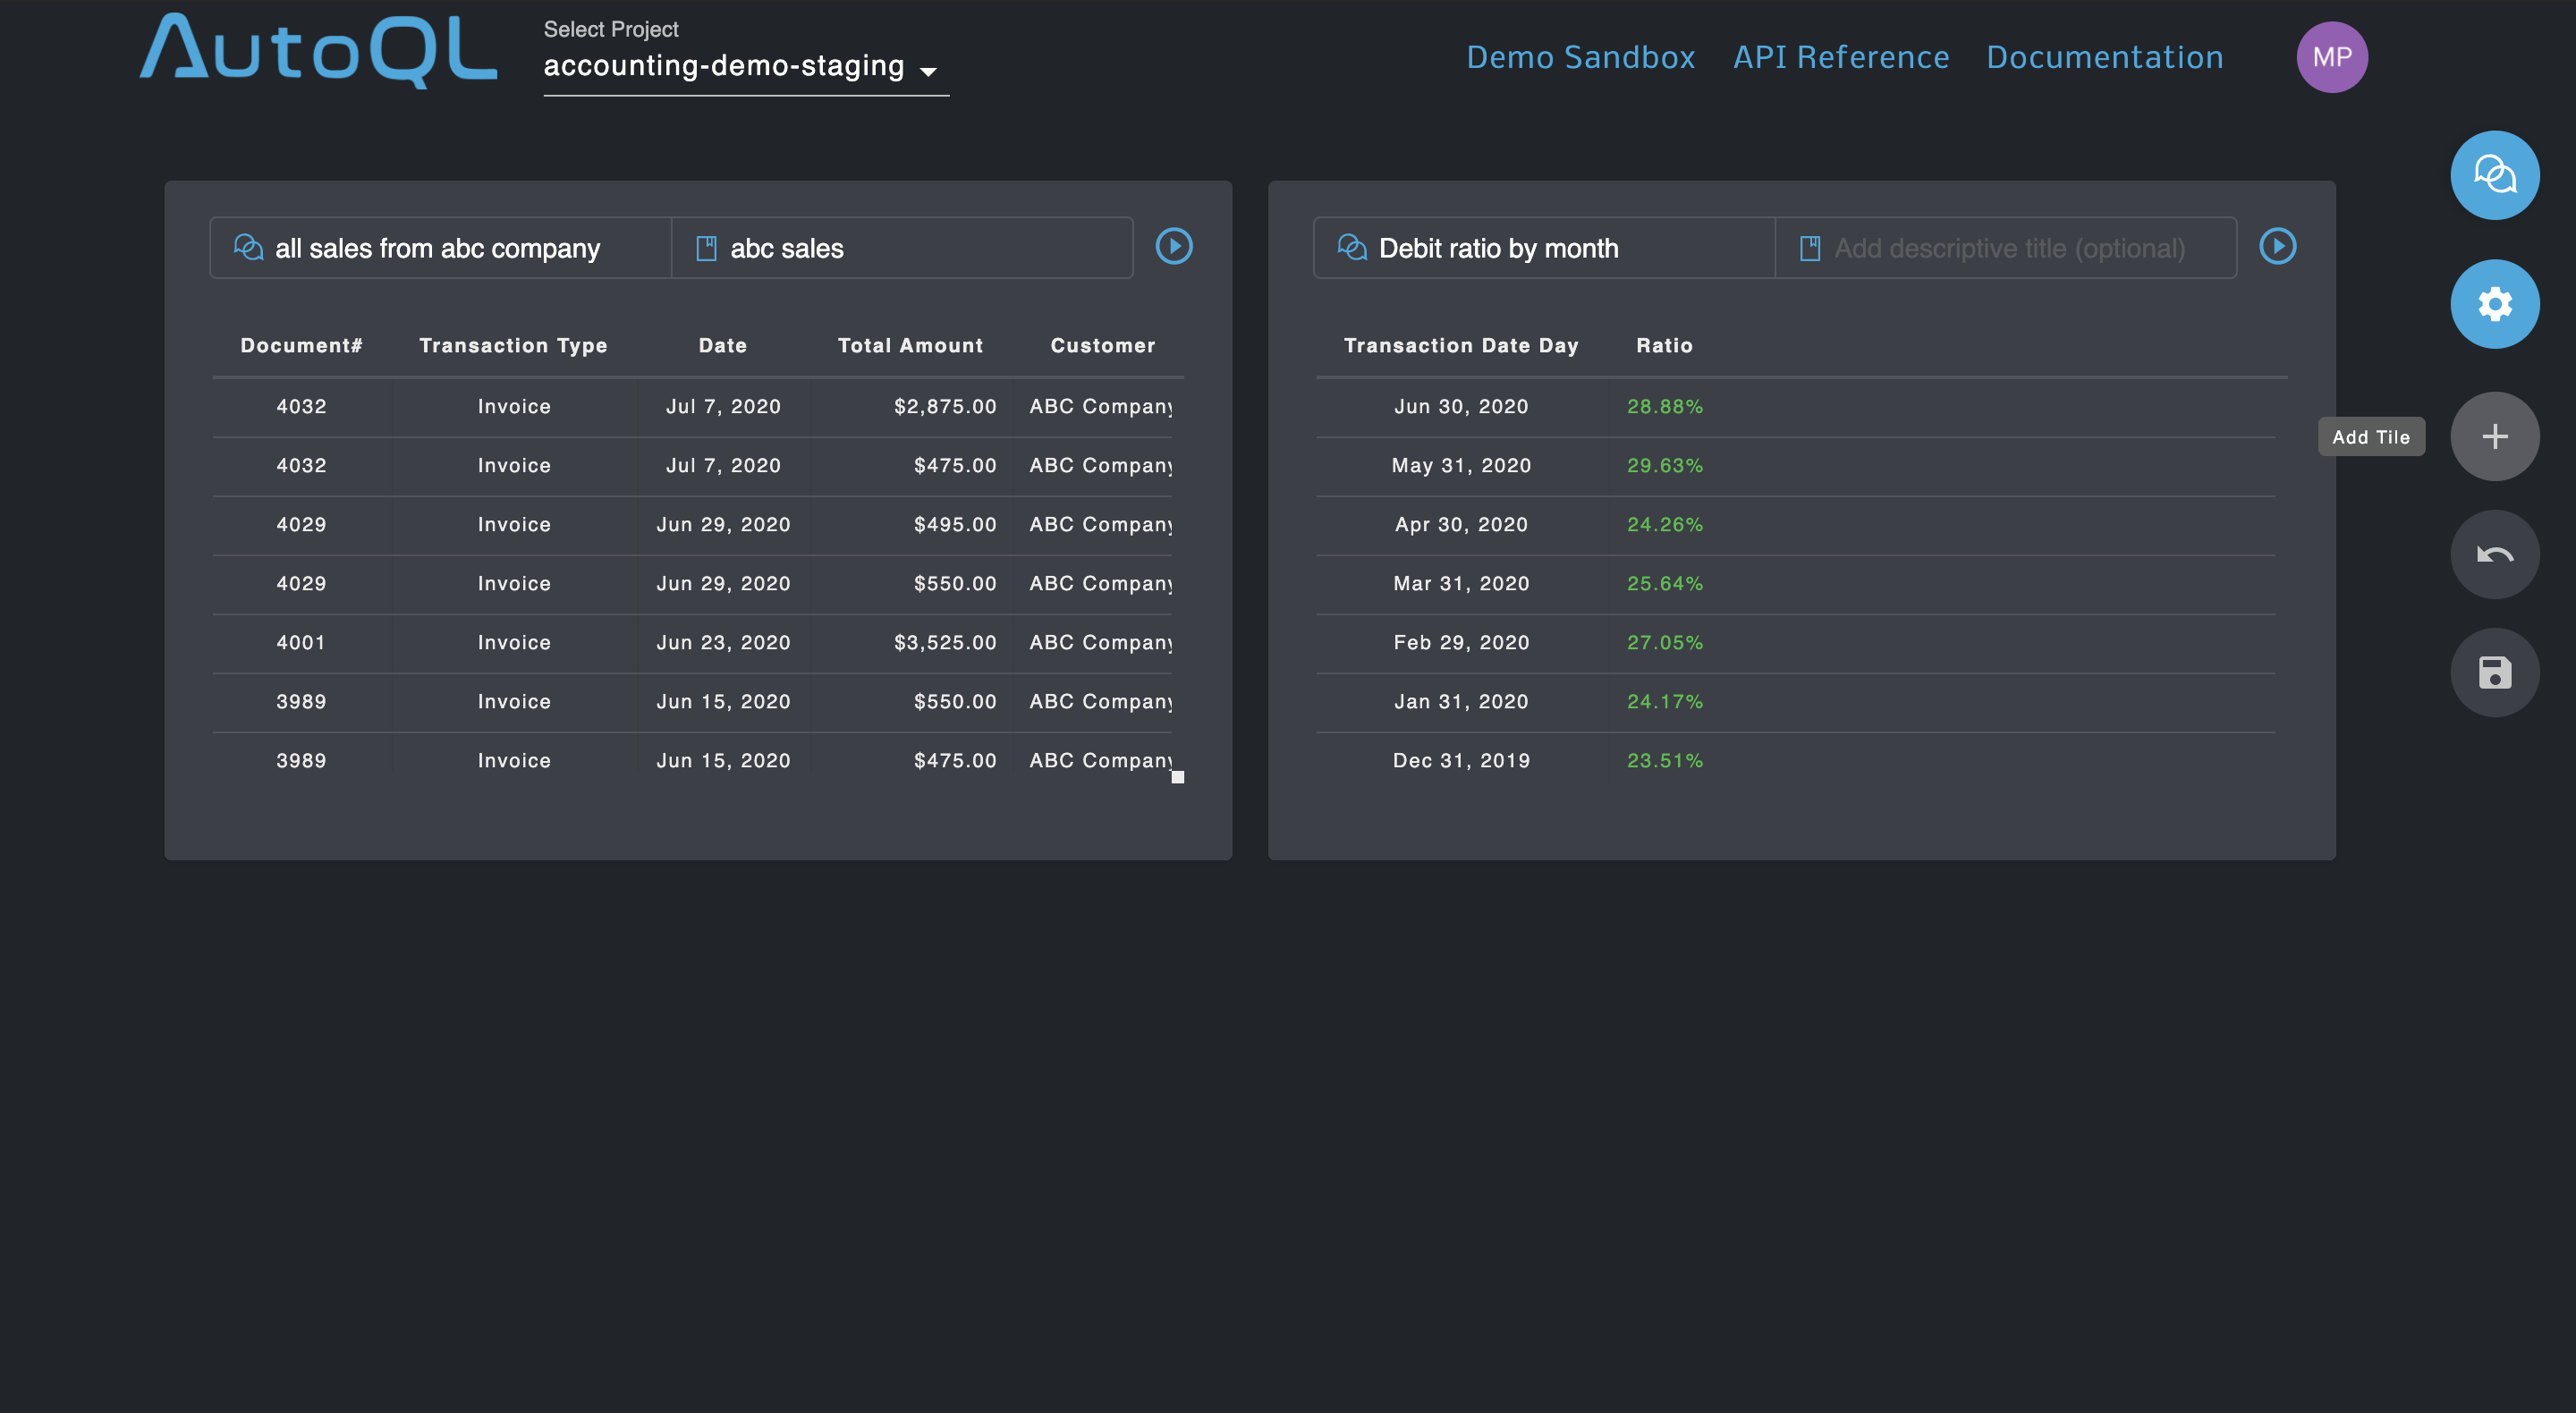Sort by Ratio column header
This screenshot has height=1413, width=2576.
1664,345
